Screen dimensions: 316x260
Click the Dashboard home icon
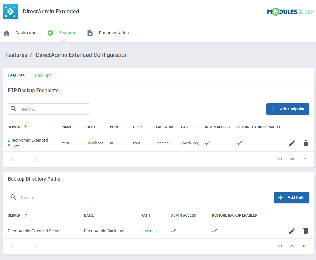pos(7,33)
